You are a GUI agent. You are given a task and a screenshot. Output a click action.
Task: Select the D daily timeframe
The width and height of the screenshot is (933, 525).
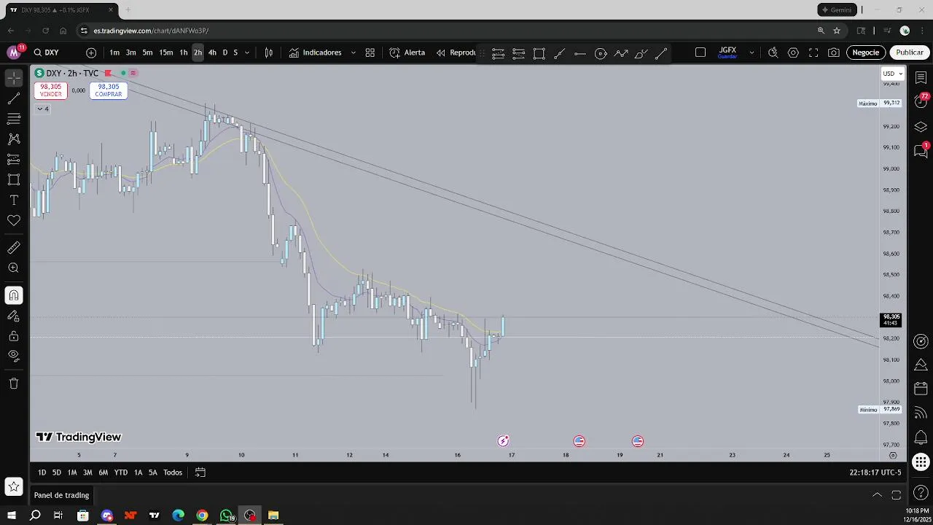click(225, 52)
